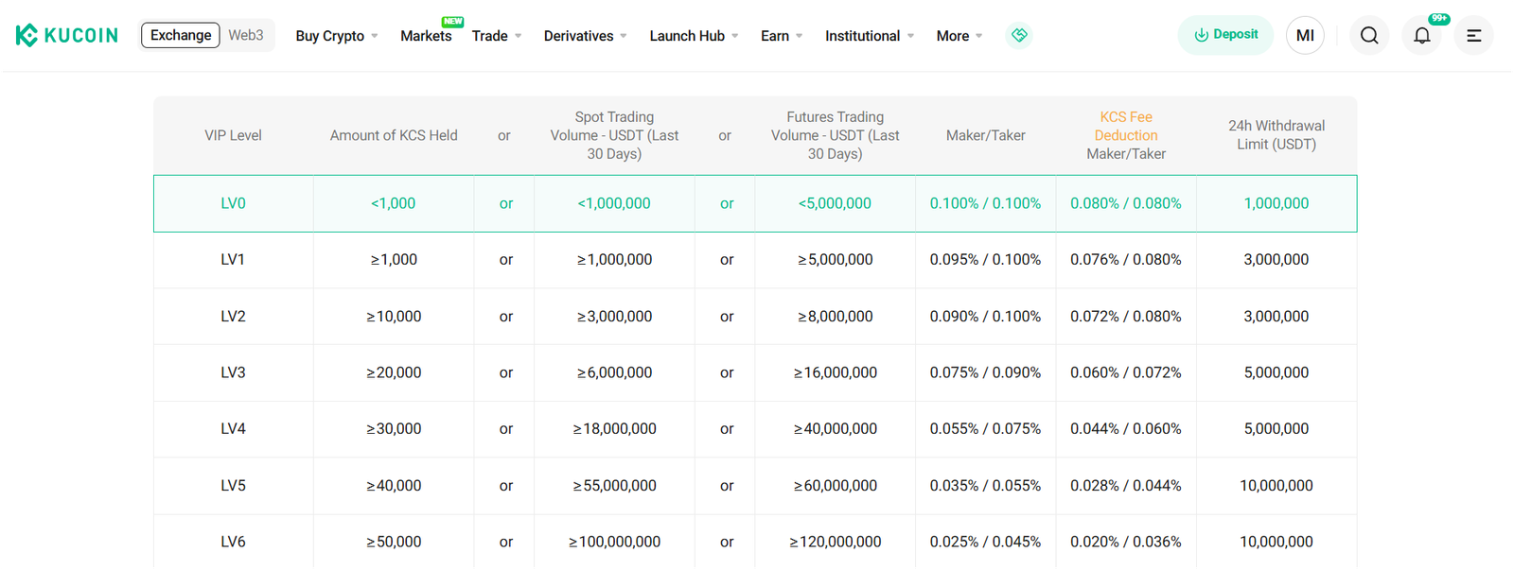Image resolution: width=1514 pixels, height=570 pixels.
Task: Click the ≥6,000,000 spot volume cell
Action: pyautogui.click(x=614, y=372)
